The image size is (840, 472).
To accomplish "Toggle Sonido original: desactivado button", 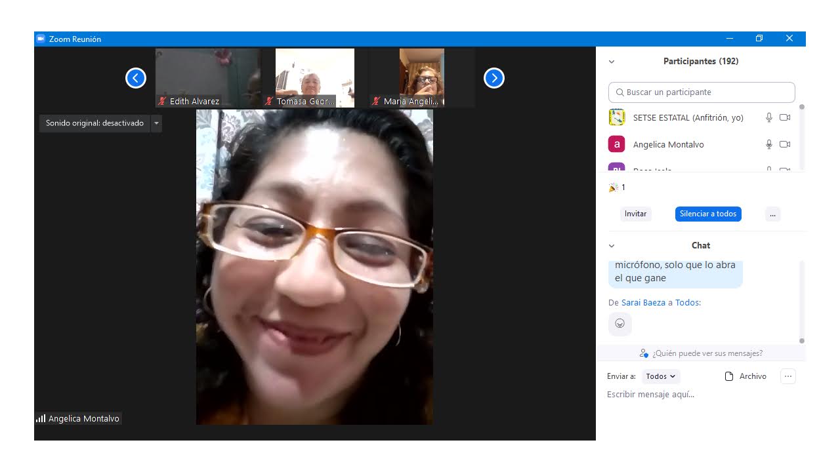I will click(x=94, y=123).
